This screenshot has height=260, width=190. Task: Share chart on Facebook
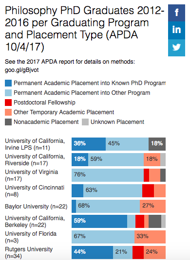point(176,13)
